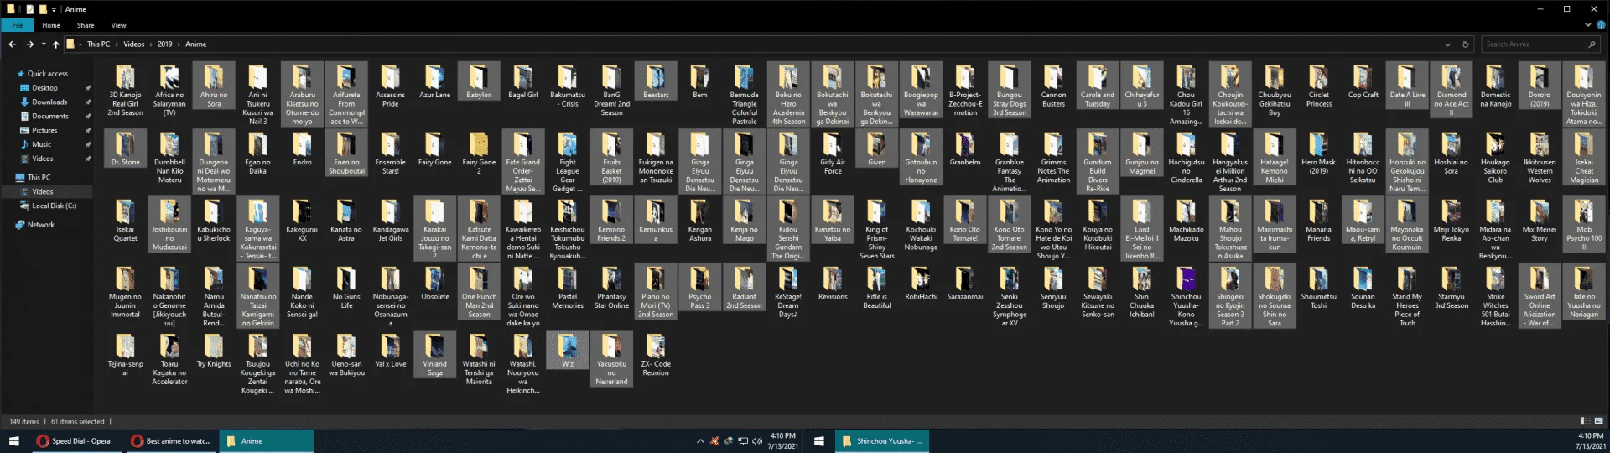Select the Zx- Code Reunion folder

(656, 355)
